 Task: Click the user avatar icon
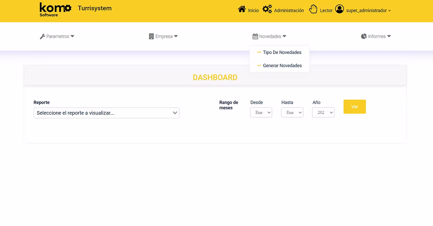click(339, 9)
